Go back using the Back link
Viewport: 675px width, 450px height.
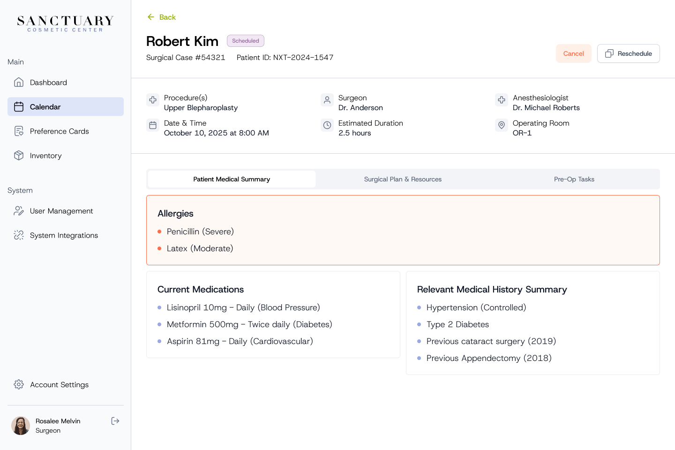[161, 17]
